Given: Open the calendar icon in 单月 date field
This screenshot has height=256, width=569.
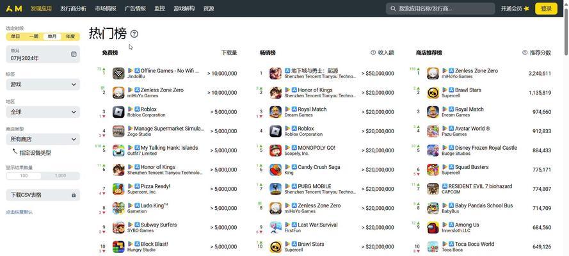Looking at the screenshot, I should point(74,54).
